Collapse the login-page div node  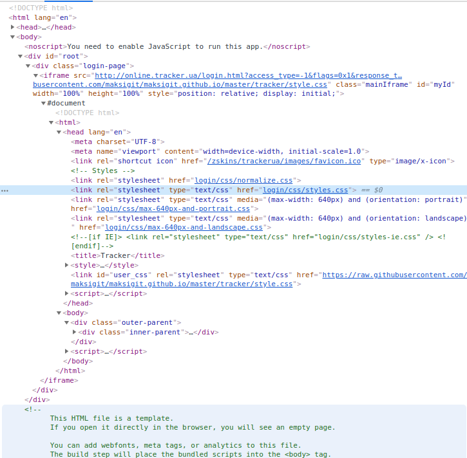pos(28,66)
